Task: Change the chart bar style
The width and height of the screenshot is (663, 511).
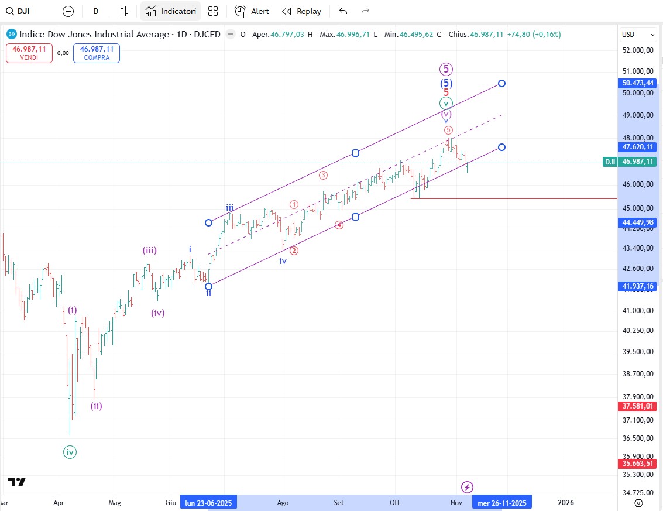Action: point(123,12)
